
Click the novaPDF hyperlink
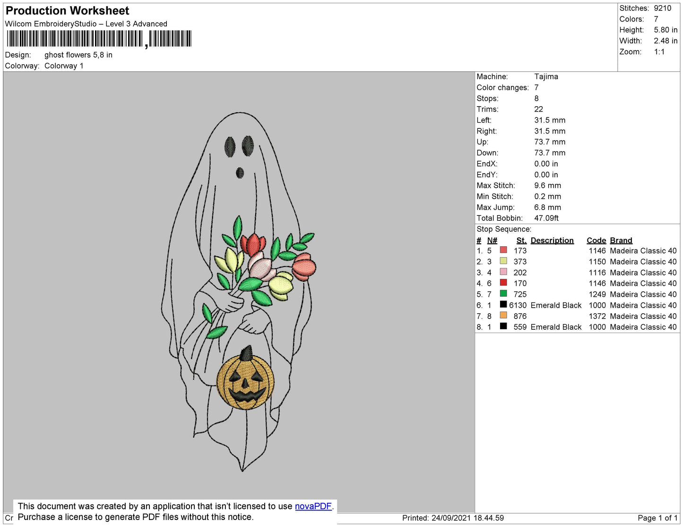pyautogui.click(x=313, y=506)
